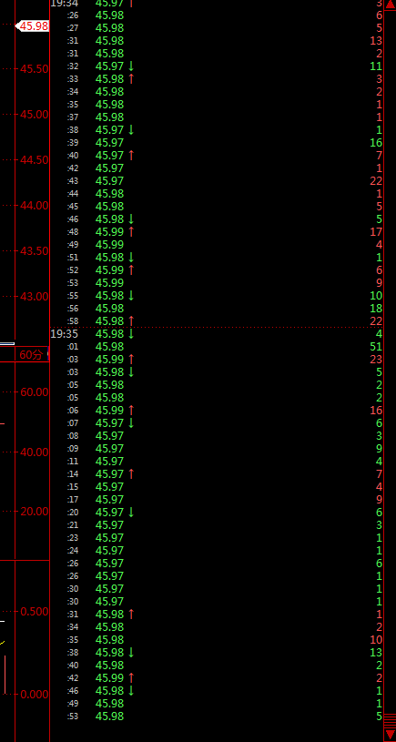Image resolution: width=396 pixels, height=742 pixels.
Task: Click volume 22 on the 19:34:43 tick
Action: point(376,181)
